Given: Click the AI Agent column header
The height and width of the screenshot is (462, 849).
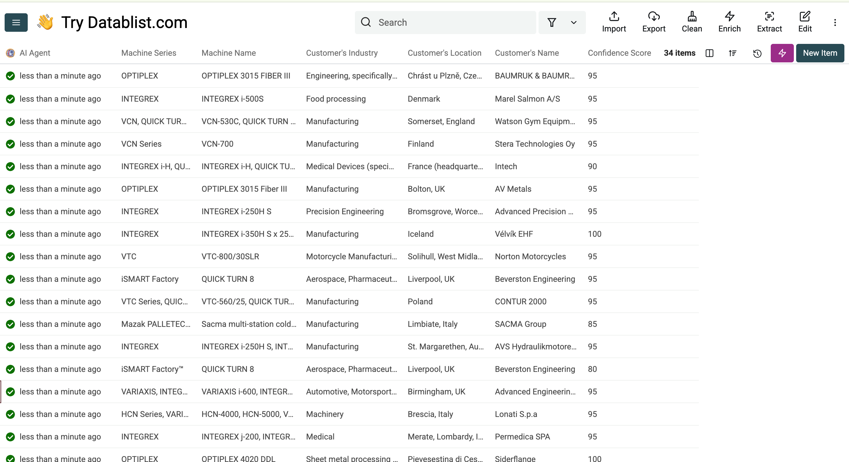Looking at the screenshot, I should pos(35,53).
